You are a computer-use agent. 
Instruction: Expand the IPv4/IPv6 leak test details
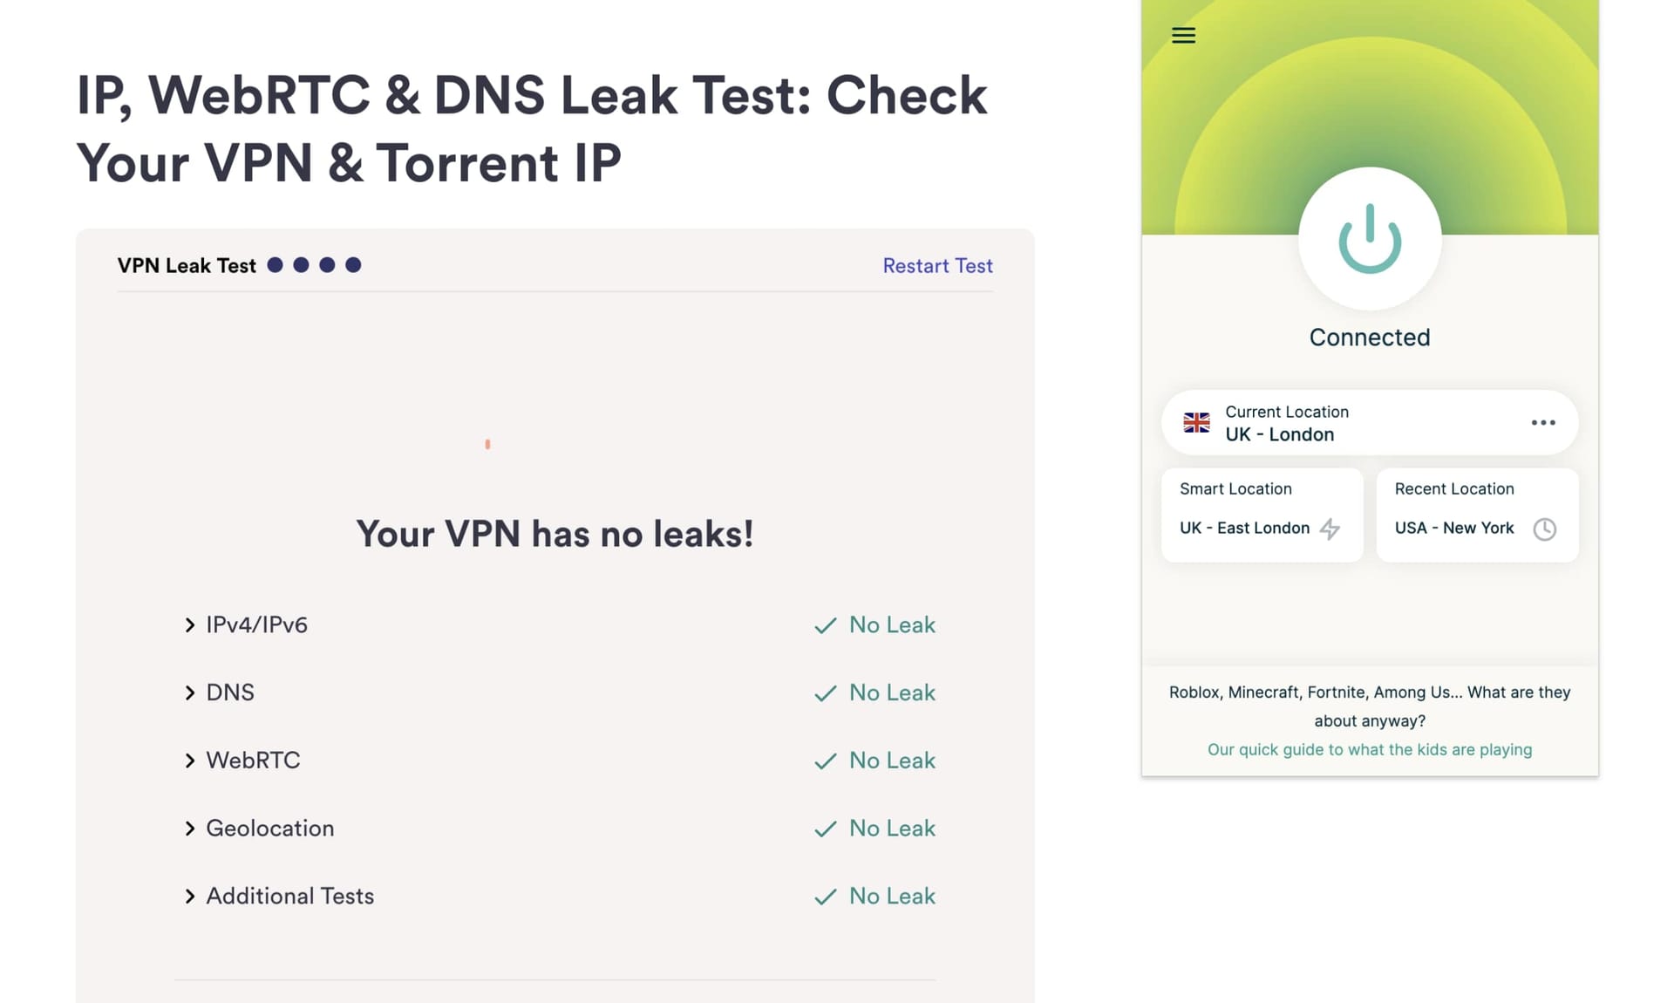[191, 624]
